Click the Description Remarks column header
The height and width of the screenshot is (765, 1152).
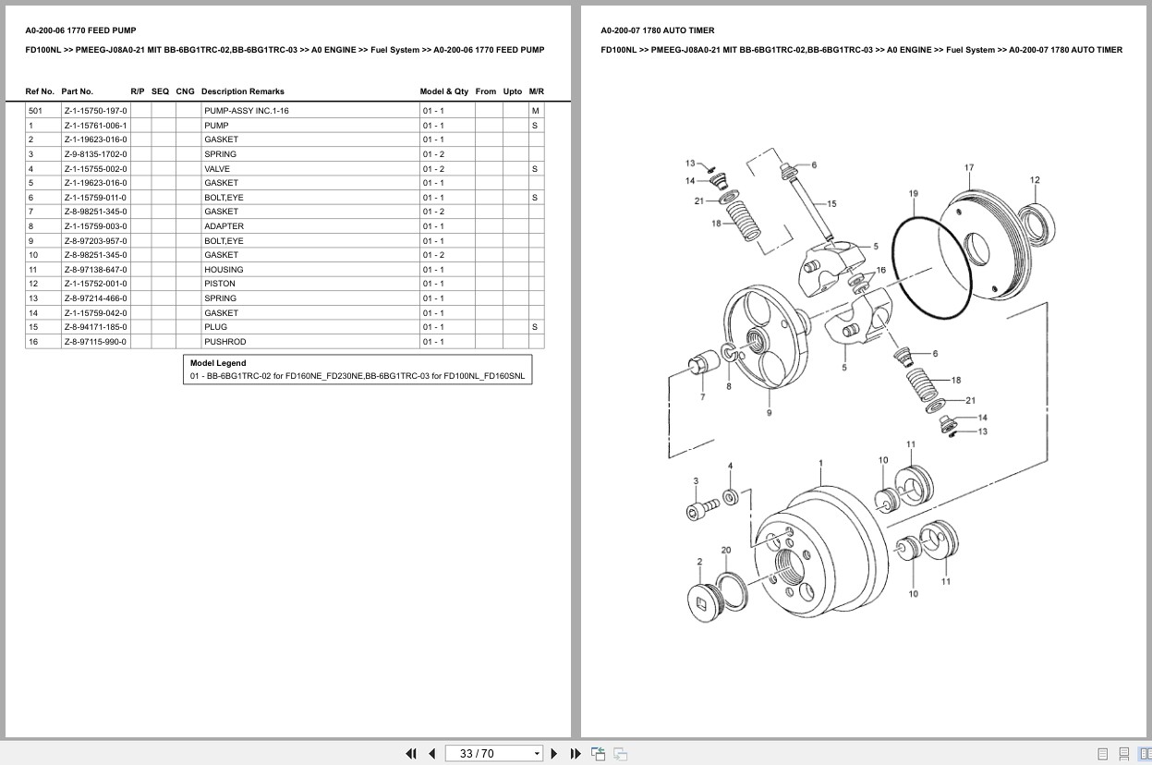pyautogui.click(x=242, y=91)
